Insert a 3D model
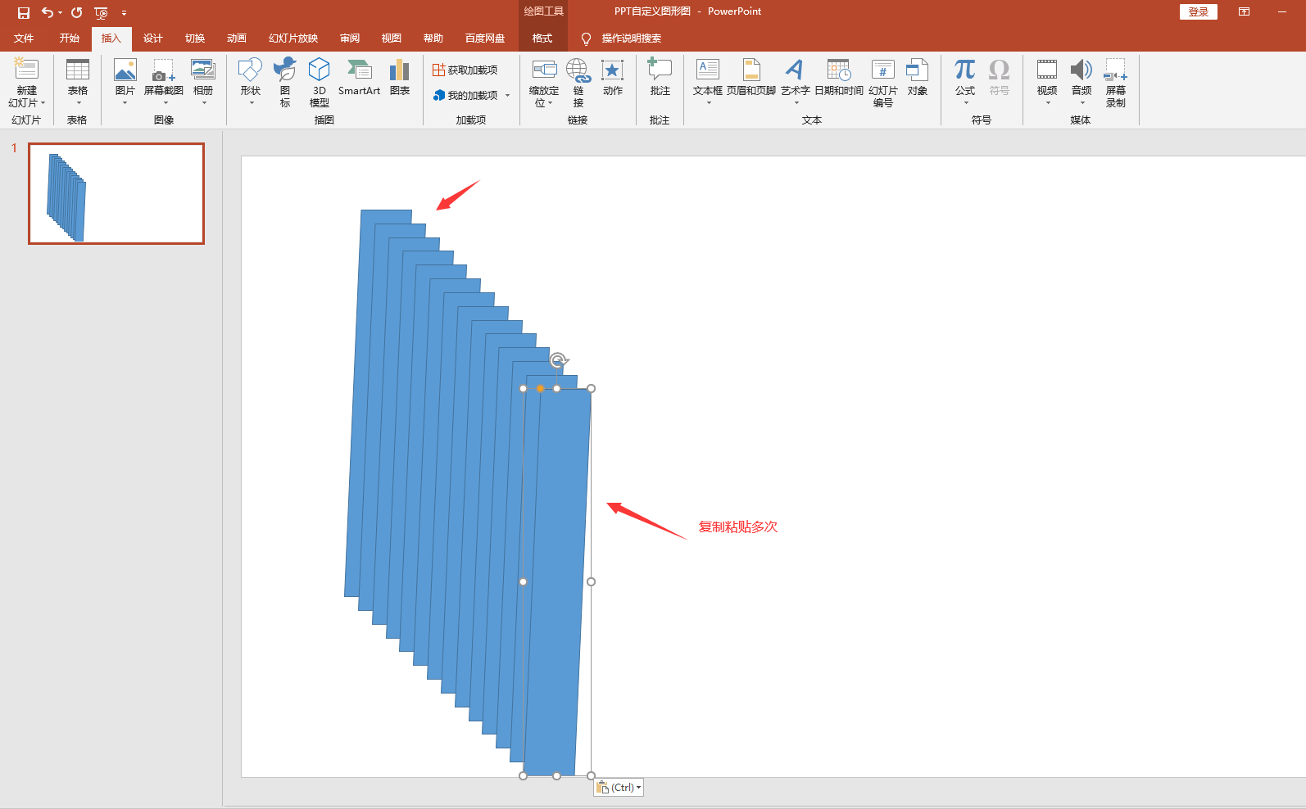 click(x=319, y=82)
